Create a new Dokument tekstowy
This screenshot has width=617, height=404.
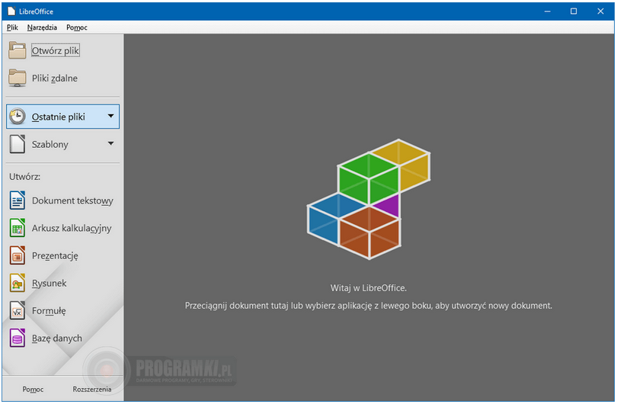63,200
